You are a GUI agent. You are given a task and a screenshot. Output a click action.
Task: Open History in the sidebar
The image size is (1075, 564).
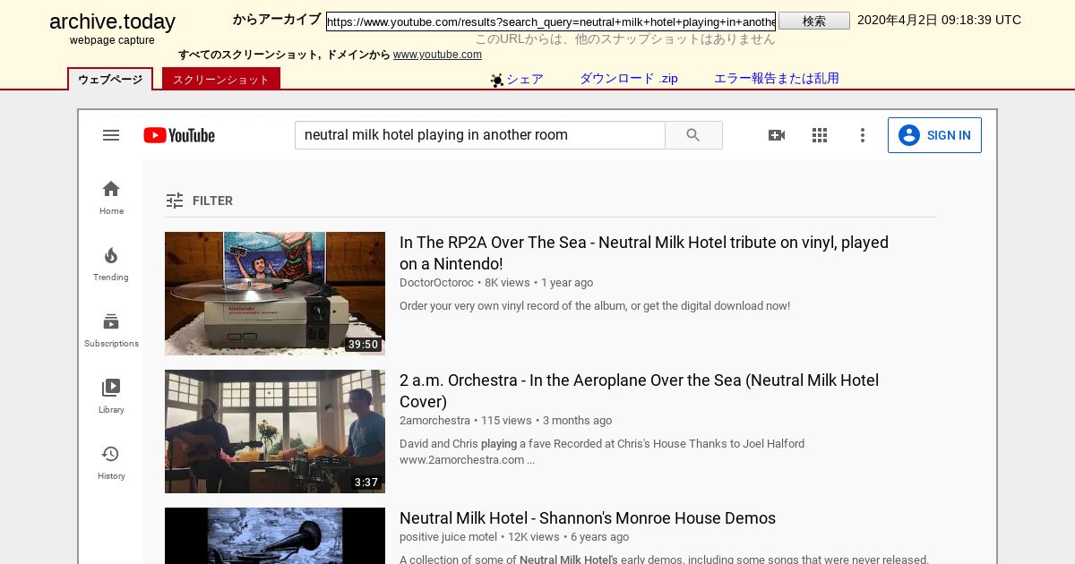coord(111,462)
